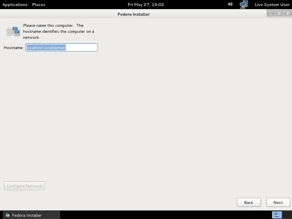Viewport: 292px width, 219px height.
Task: Click the installer tray icon at bottom right
Action: pyautogui.click(x=277, y=215)
